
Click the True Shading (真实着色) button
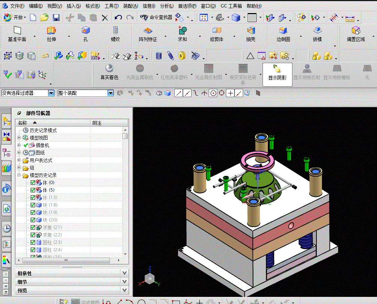pos(109,72)
